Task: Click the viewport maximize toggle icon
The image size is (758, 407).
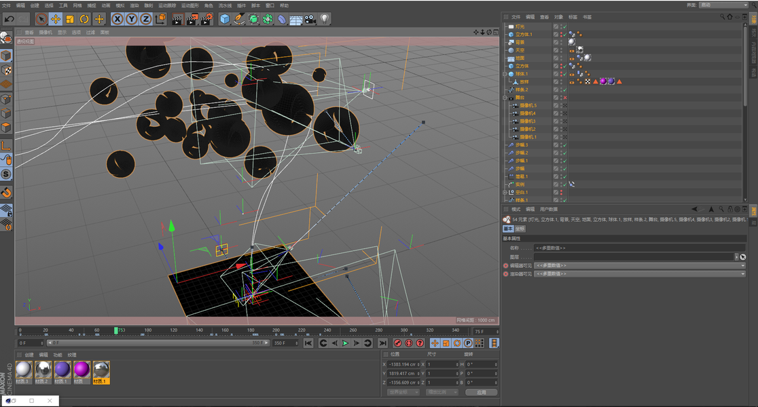Action: coord(496,33)
